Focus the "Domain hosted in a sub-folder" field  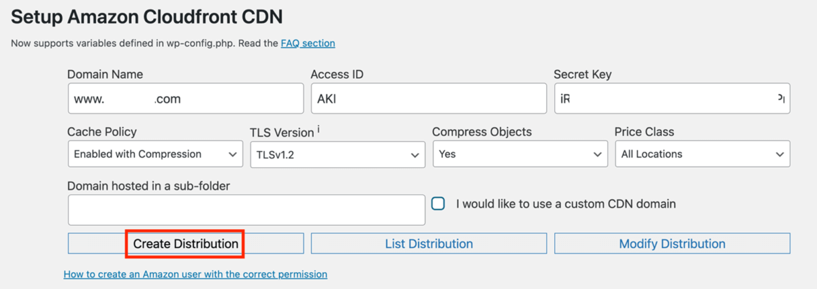[246, 210]
